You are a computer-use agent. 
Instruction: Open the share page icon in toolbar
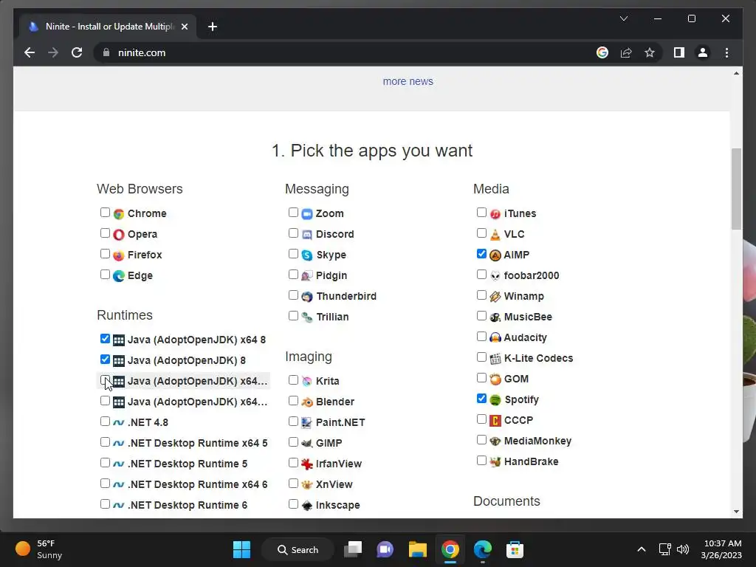pos(626,52)
